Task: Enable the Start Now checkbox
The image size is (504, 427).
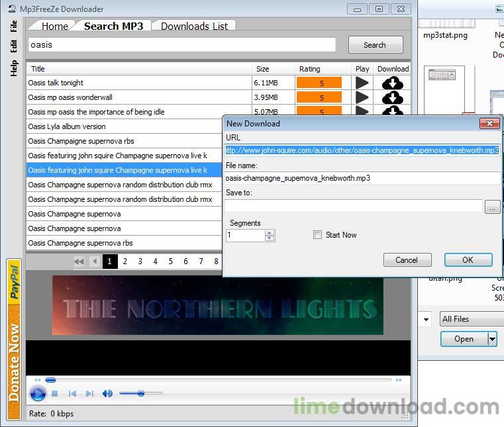Action: point(317,235)
